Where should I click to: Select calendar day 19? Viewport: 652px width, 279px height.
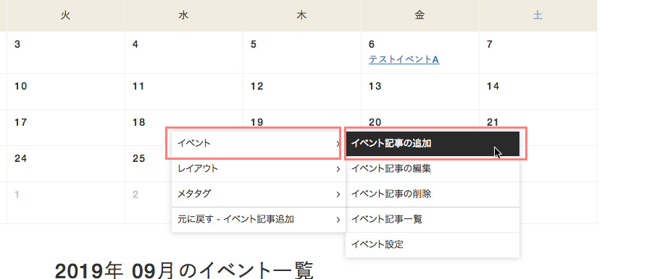[256, 122]
